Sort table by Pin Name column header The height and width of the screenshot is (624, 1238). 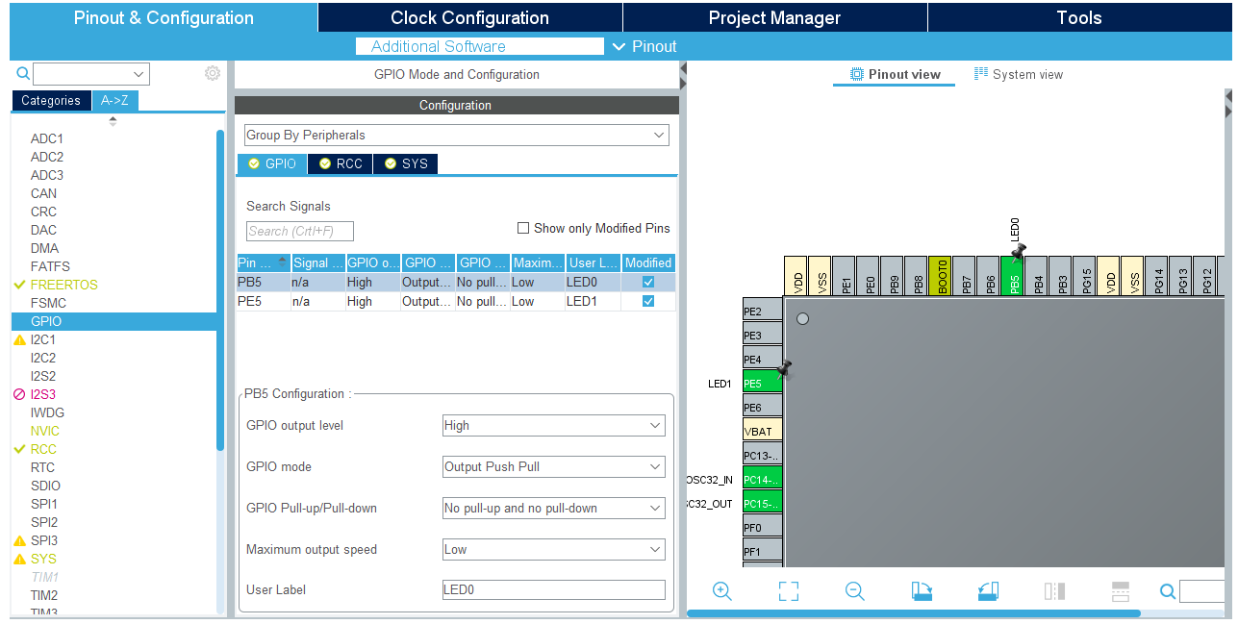tap(263, 262)
